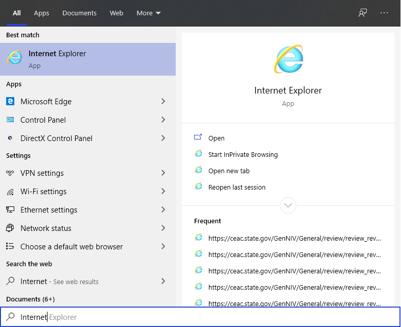
Task: Click the large Internet Explorer logo in preview
Action: [288, 59]
